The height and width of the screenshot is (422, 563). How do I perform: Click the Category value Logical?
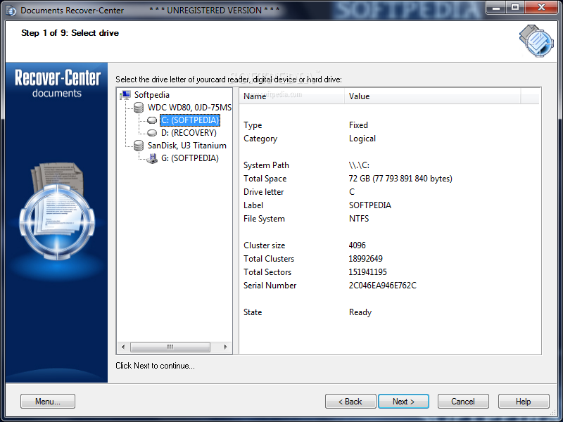pyautogui.click(x=362, y=139)
